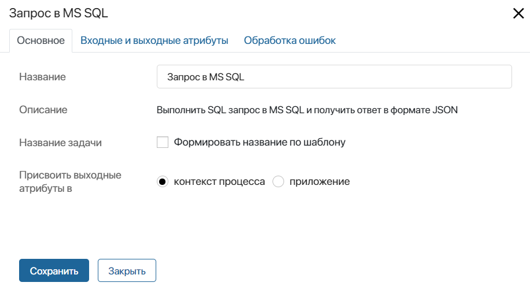Image resolution: width=530 pixels, height=286 pixels.
Task: Open the Входные и выходные атрибуты tab
Action: point(154,40)
